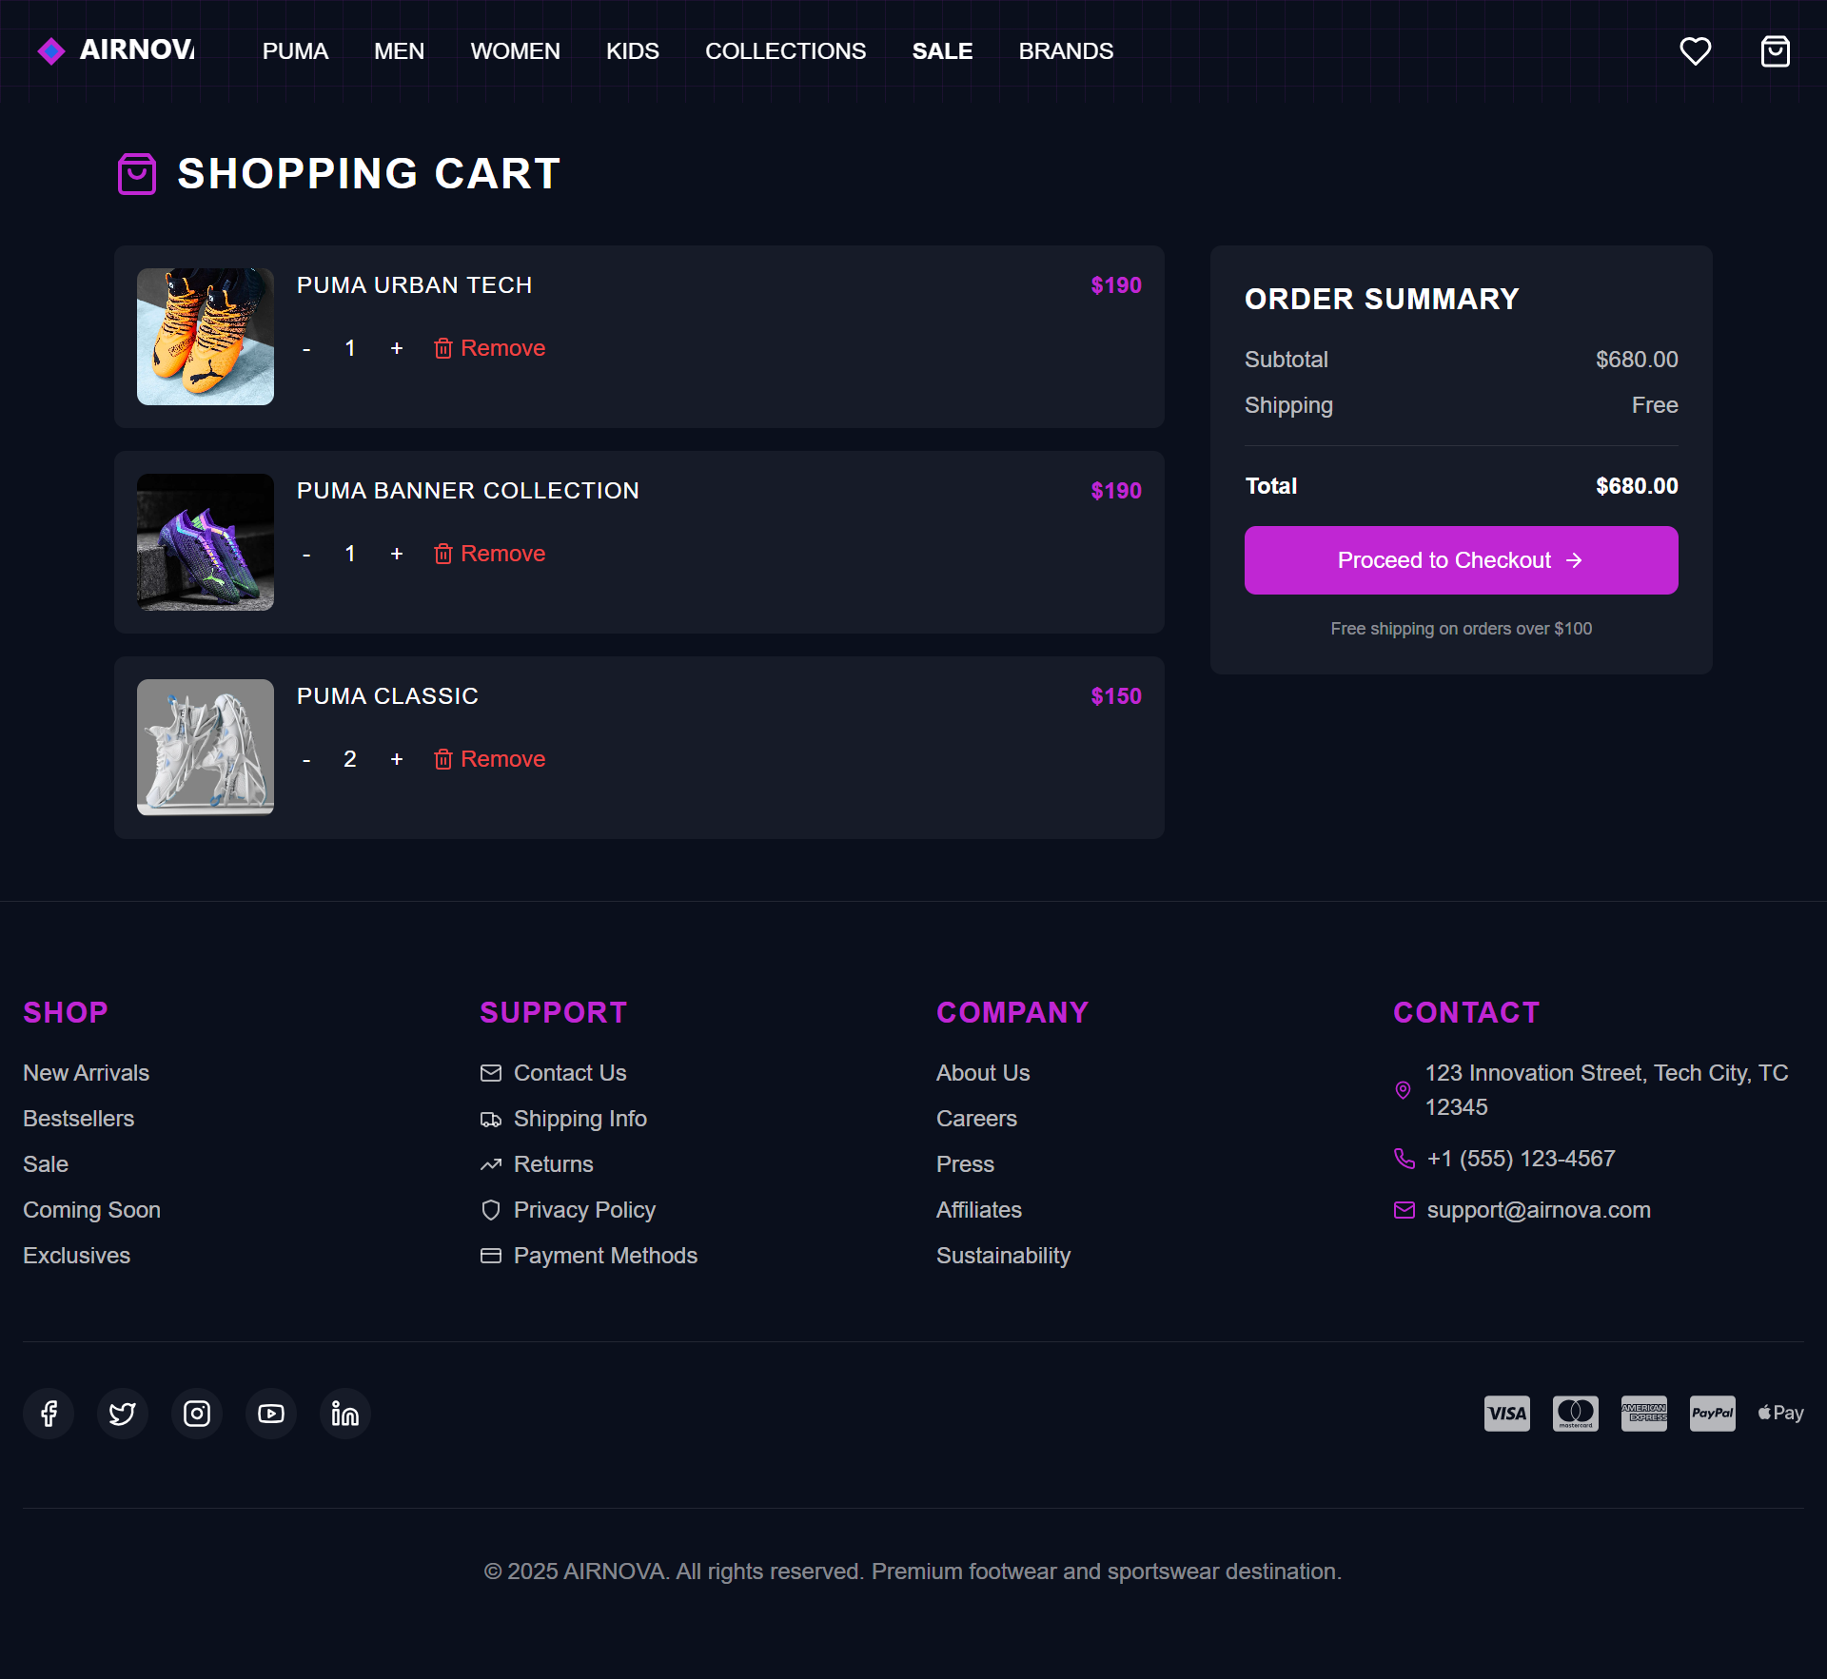Open the Puma Banner Collection thumbnail

click(206, 542)
